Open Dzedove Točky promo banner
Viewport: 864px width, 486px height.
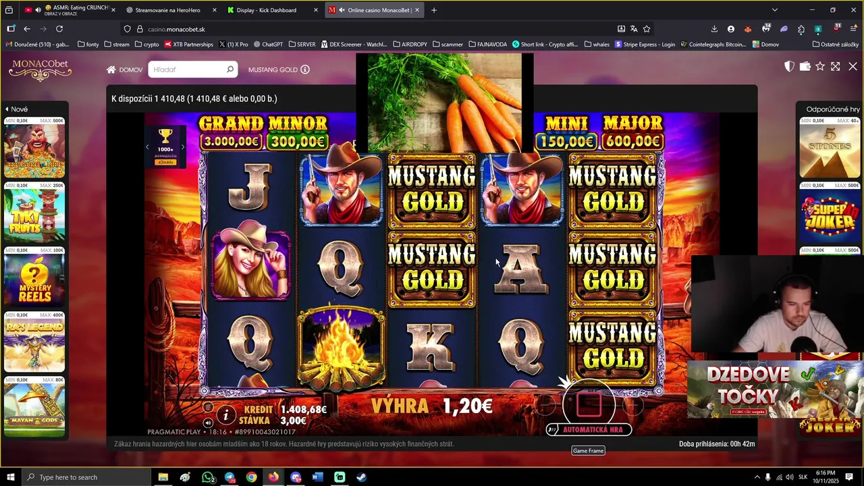coord(775,390)
